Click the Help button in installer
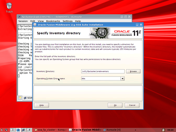176x132 pixels. [x=42, y=105]
